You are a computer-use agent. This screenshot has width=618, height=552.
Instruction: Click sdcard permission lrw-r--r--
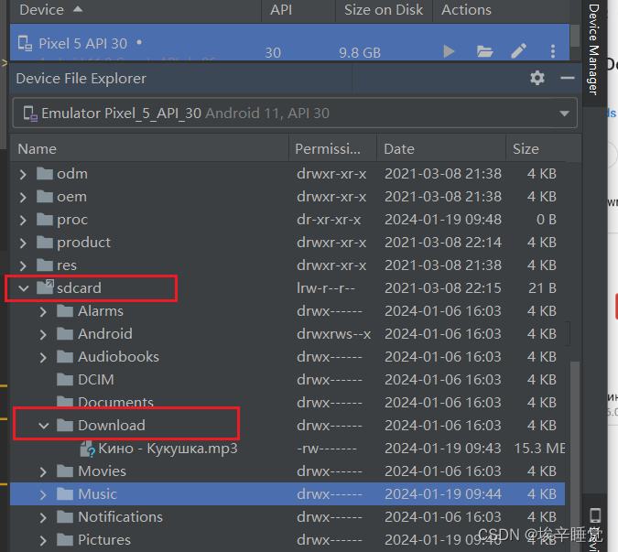[x=326, y=288]
